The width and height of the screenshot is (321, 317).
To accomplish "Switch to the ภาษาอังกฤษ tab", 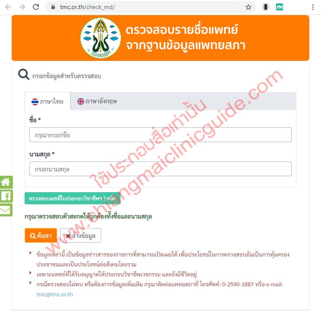I will [x=97, y=101].
